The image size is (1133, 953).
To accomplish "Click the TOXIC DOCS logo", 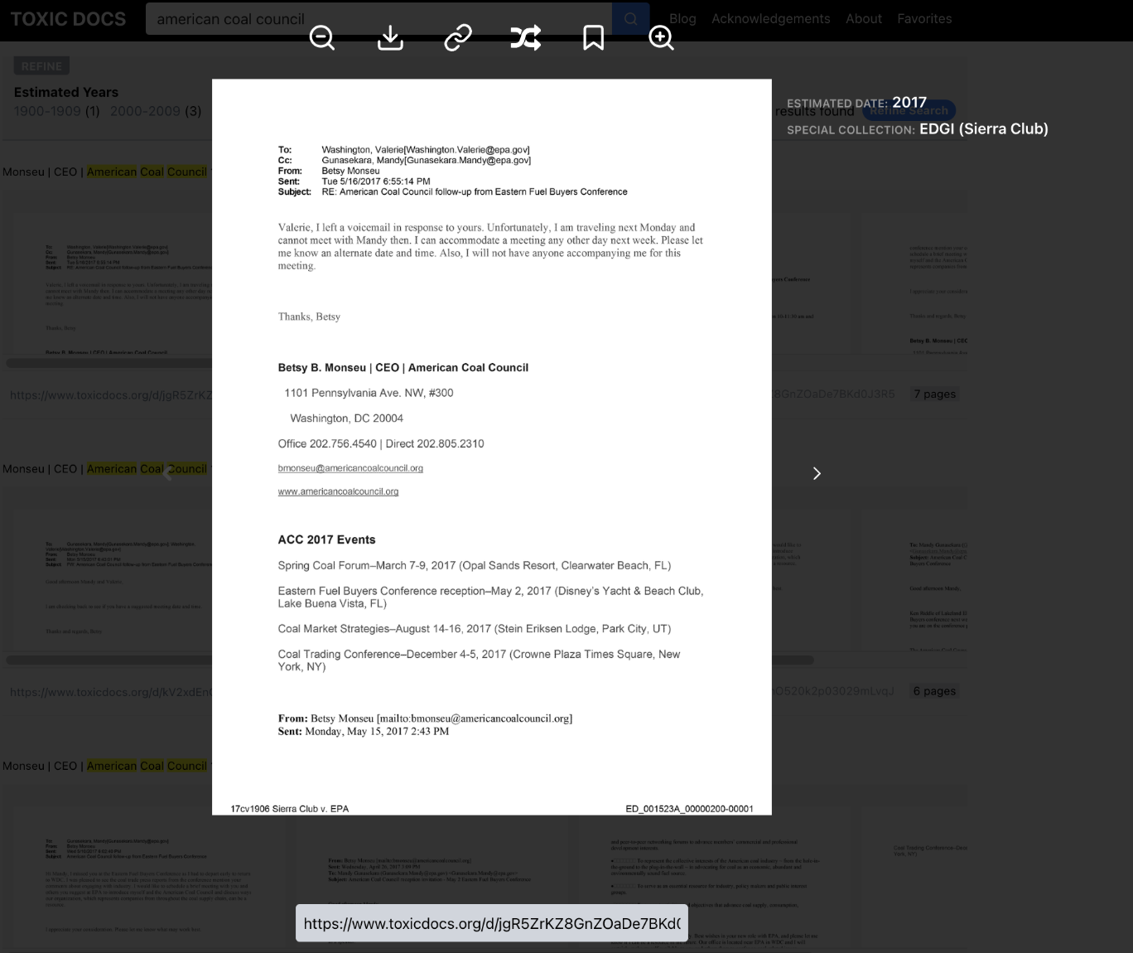I will click(68, 19).
